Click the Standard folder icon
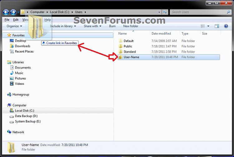The width and height of the screenshot is (234, 157). tap(120, 52)
